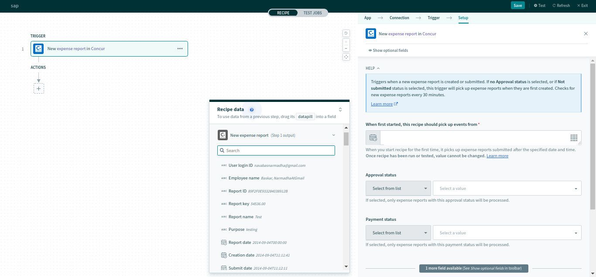Add an action using the plus icon under ACTIONS
The height and width of the screenshot is (277, 596).
coord(38,88)
